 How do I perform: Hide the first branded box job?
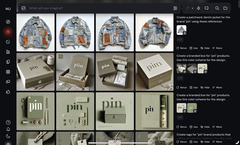pos(205,88)
